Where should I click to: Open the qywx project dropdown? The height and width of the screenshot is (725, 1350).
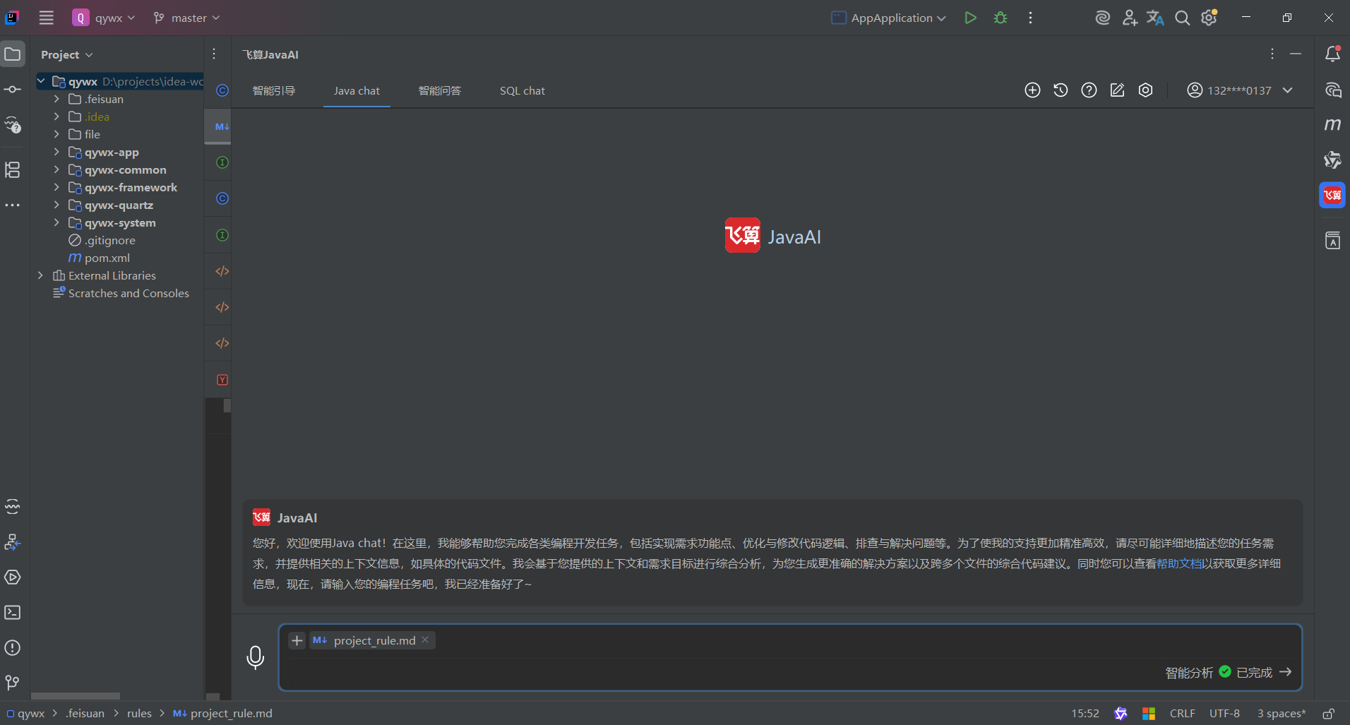point(104,18)
